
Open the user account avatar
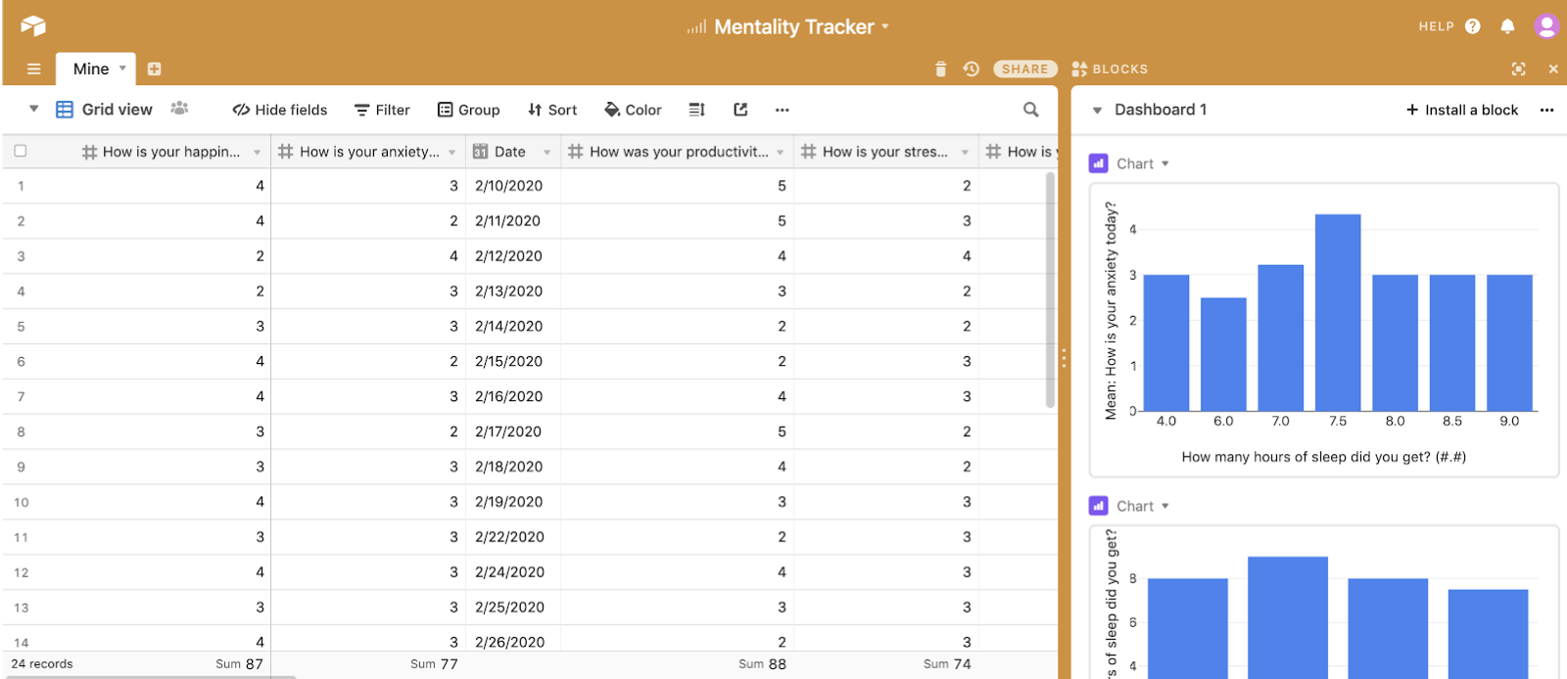coord(1547,26)
